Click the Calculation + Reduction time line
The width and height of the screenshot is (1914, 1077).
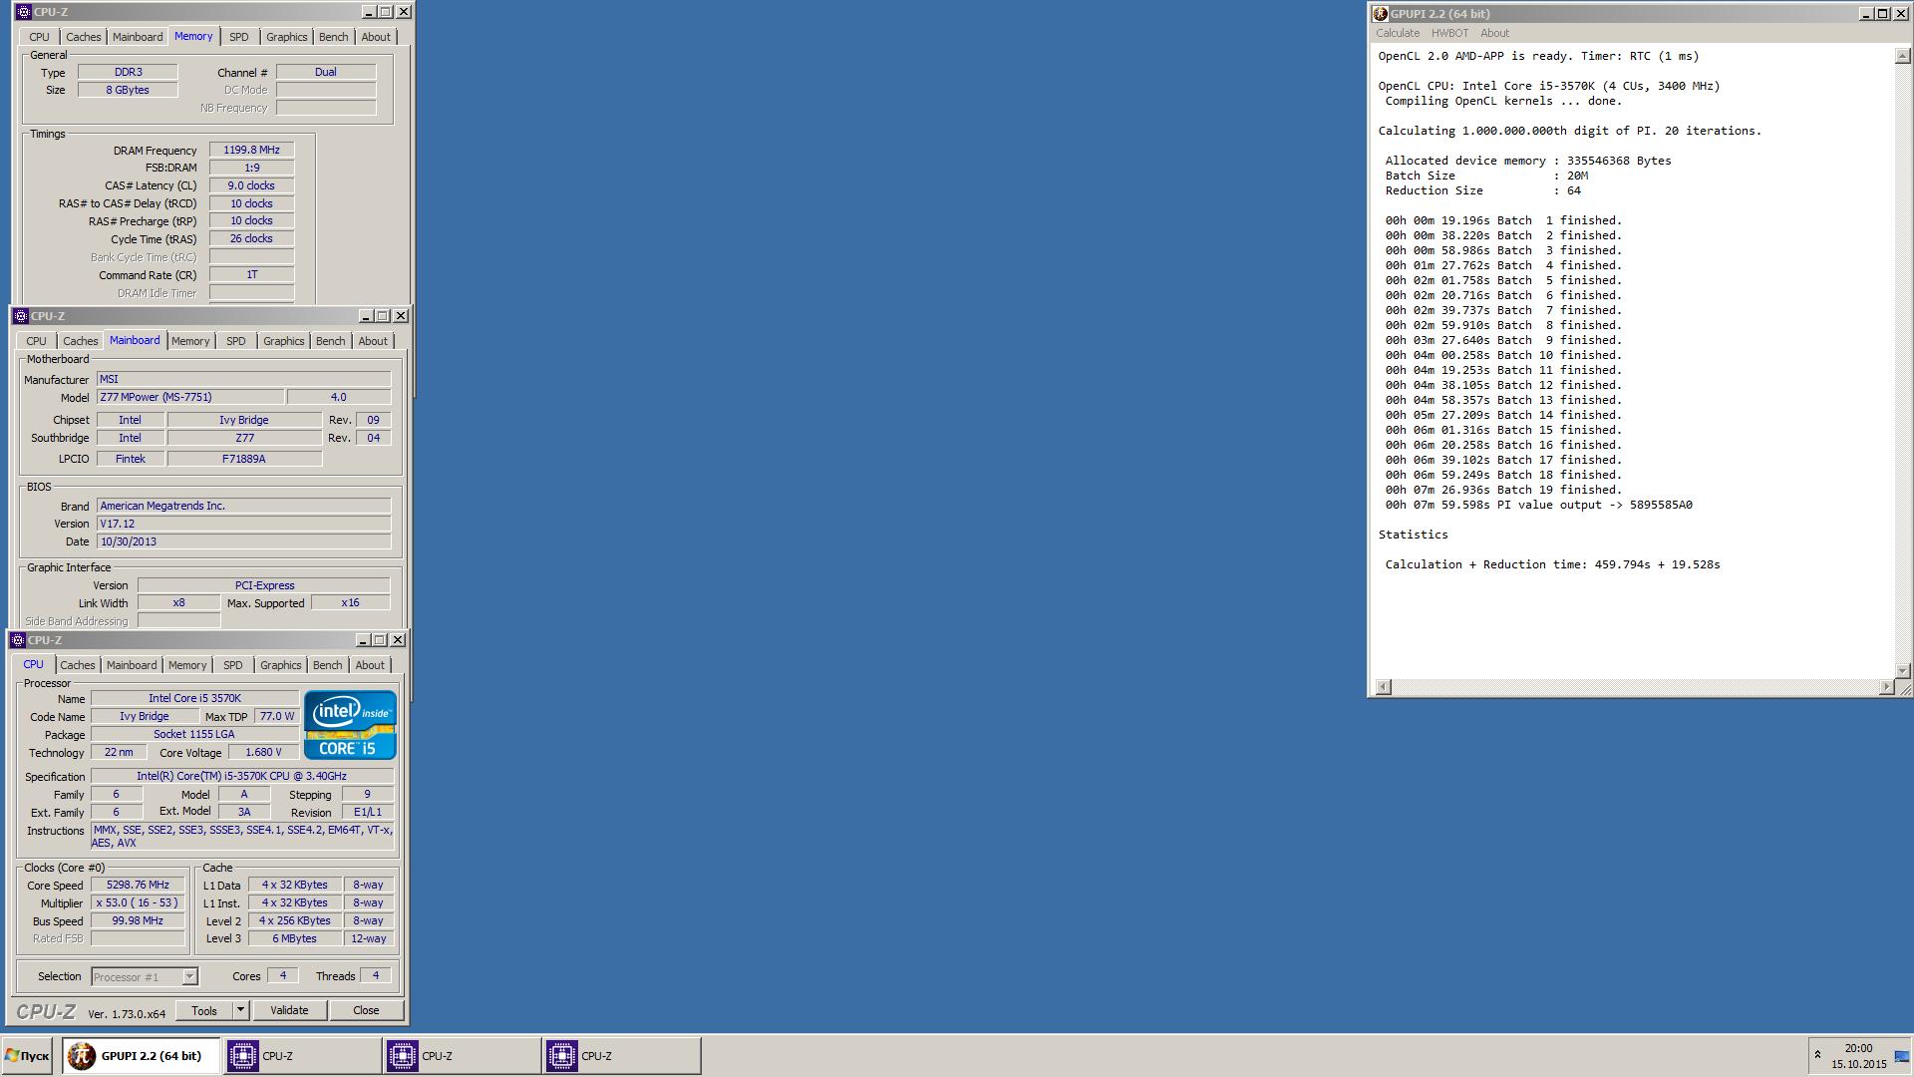[1552, 564]
